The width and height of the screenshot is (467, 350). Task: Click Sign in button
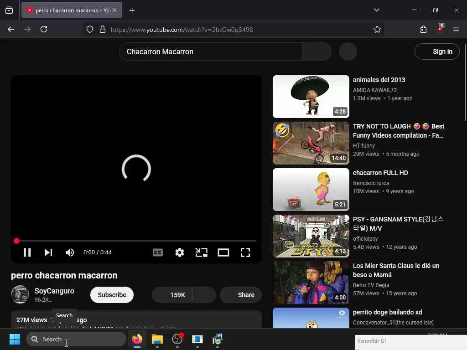[x=436, y=51]
